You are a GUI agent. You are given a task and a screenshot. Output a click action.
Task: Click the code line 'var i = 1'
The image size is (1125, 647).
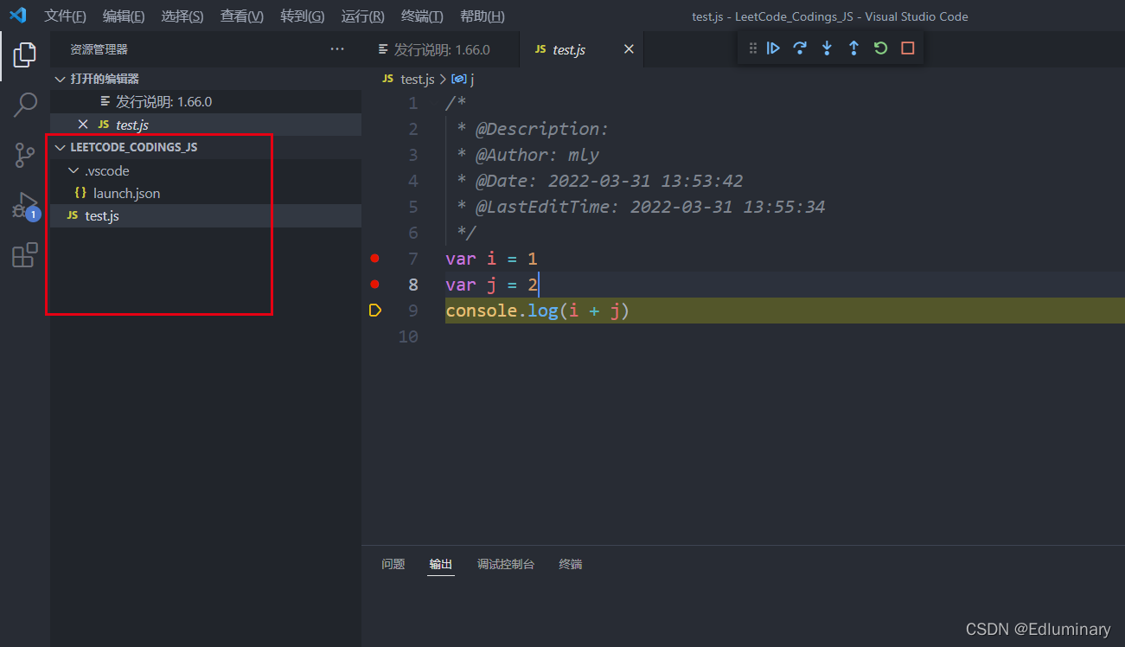[491, 259]
